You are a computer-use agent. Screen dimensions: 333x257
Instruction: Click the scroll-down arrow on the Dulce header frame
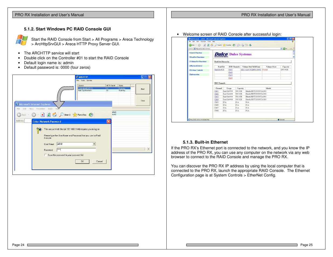point(294,57)
